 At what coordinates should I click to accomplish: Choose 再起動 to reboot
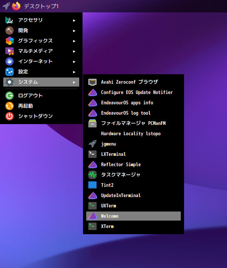(x=41, y=106)
